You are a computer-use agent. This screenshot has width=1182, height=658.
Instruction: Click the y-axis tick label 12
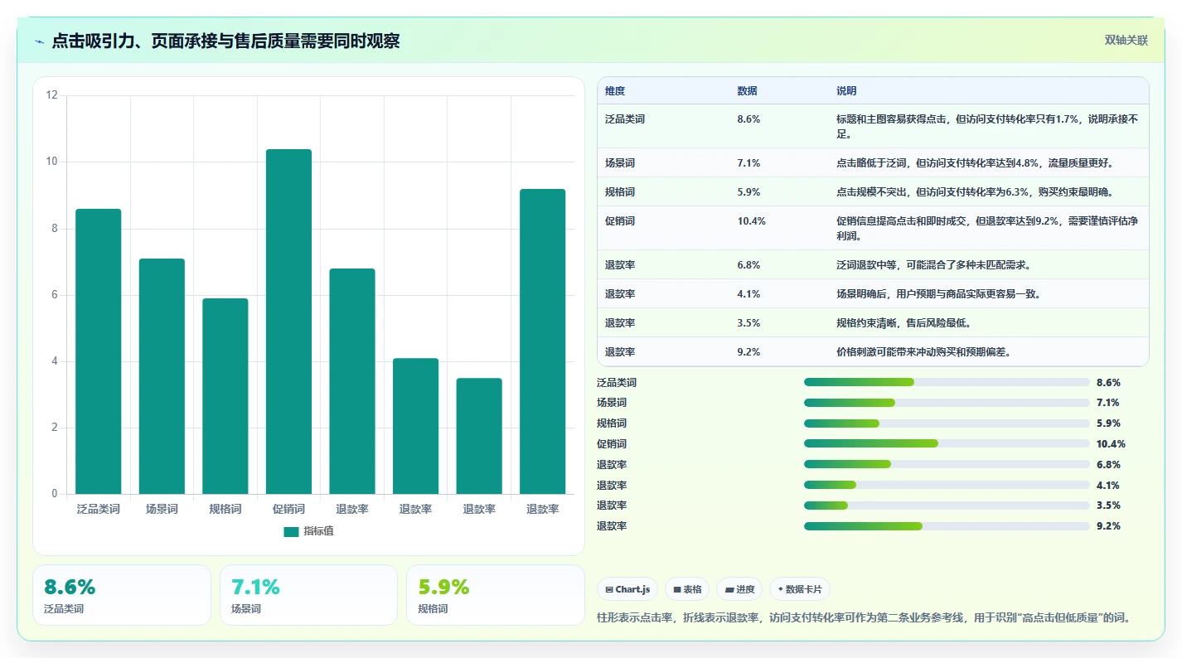(52, 95)
